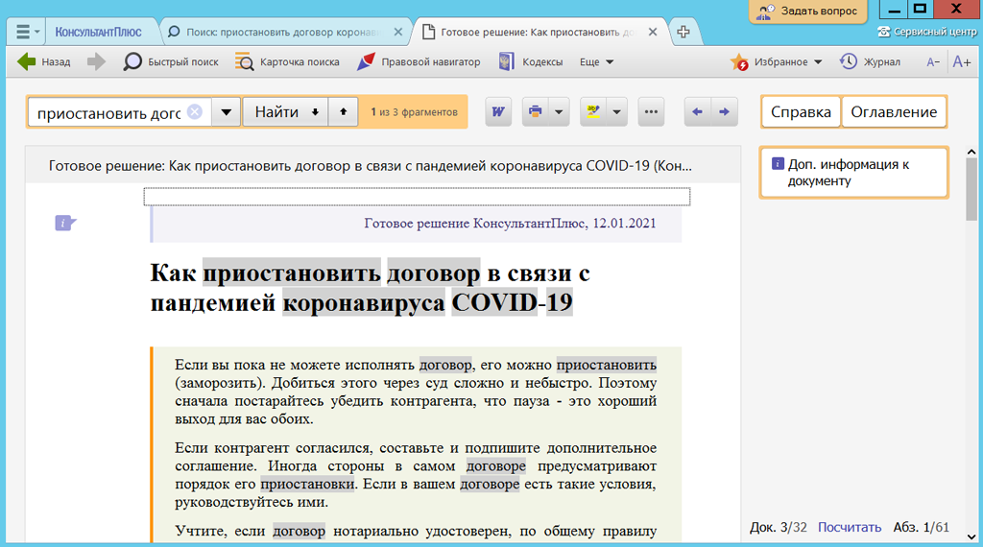Open the main hamburger menu
This screenshot has width=983, height=547.
26,32
